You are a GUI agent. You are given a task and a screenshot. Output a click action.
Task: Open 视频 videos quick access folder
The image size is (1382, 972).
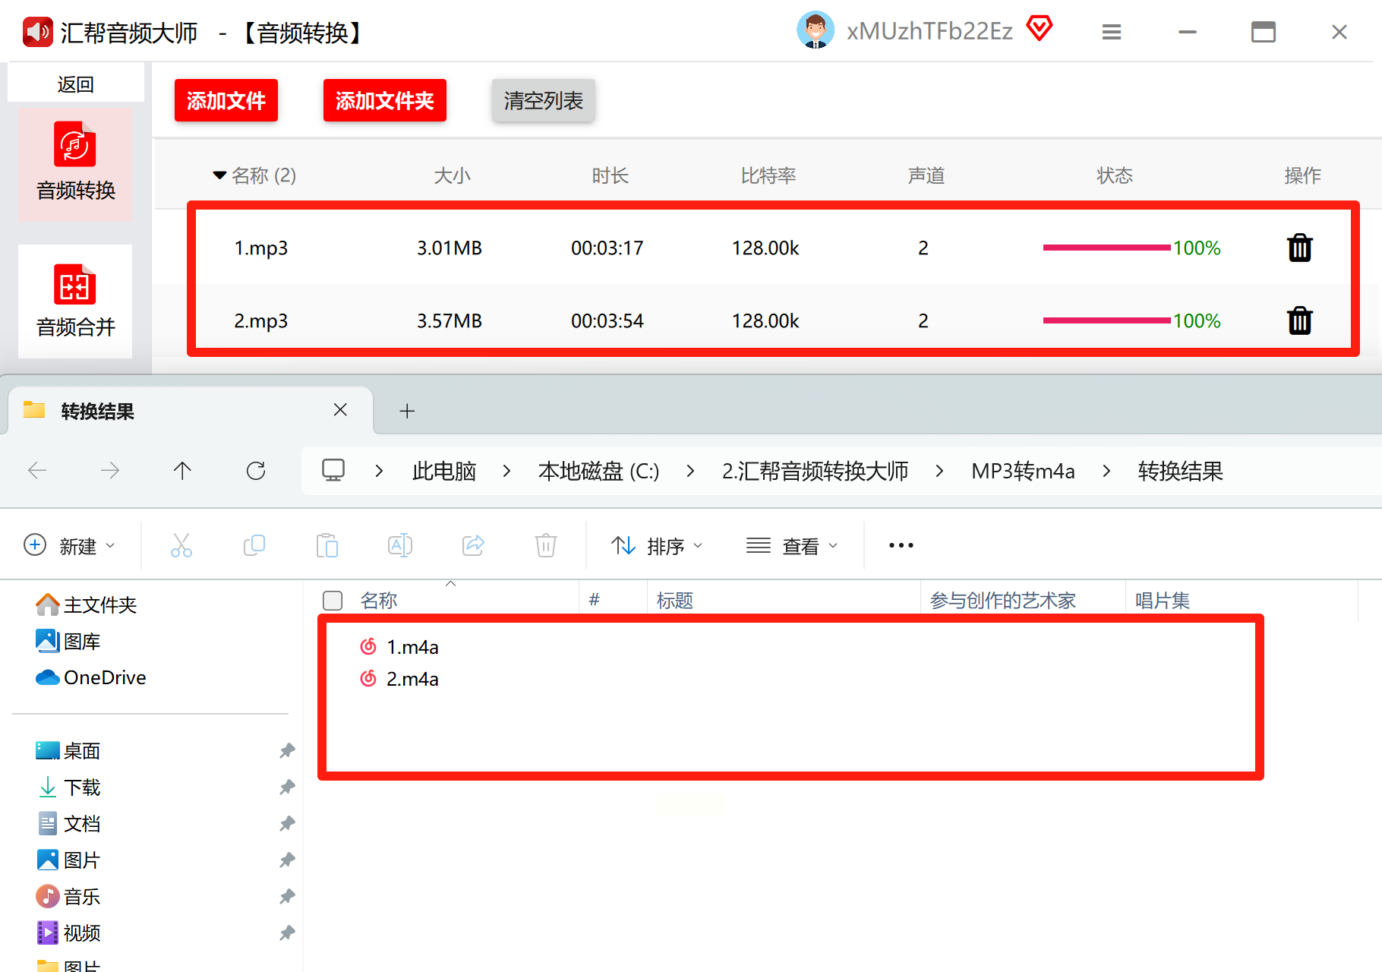pyautogui.click(x=68, y=933)
